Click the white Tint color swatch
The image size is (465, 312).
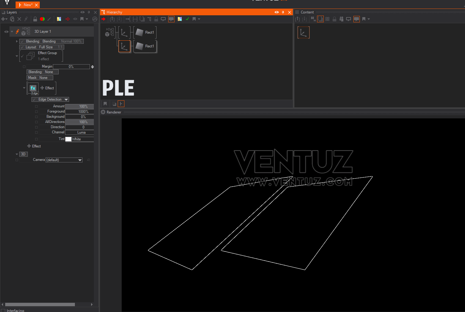pyautogui.click(x=68, y=139)
